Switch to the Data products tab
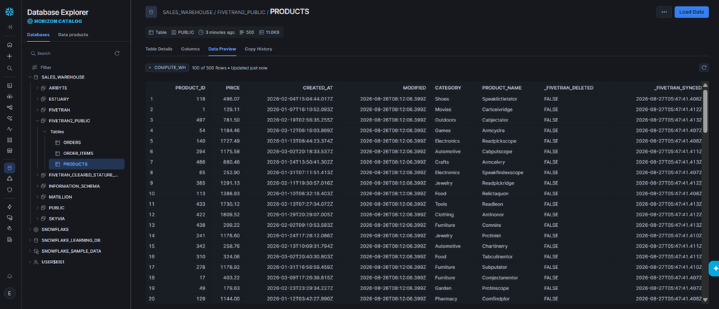The image size is (719, 309). (73, 34)
